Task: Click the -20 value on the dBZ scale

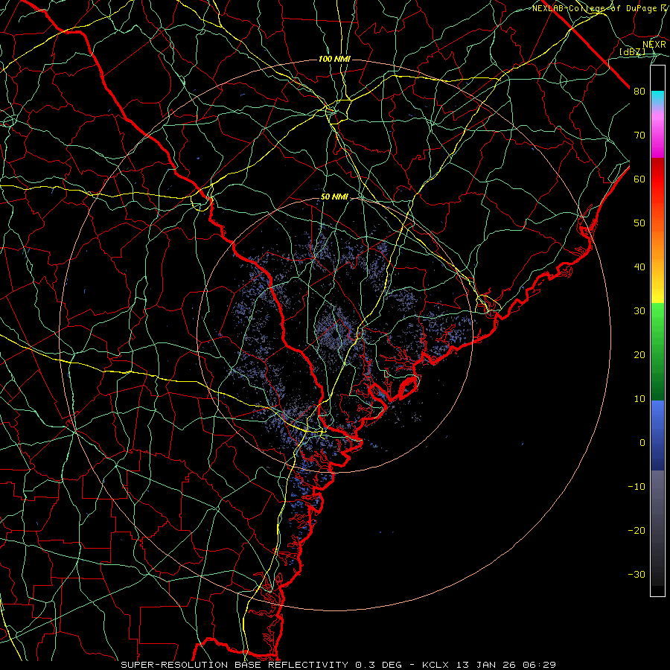Action: point(636,531)
